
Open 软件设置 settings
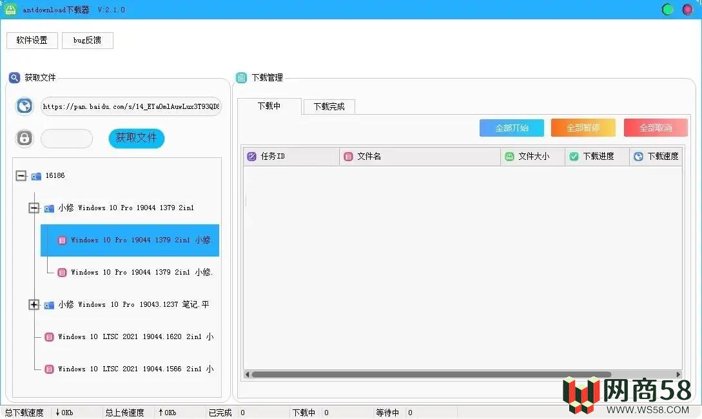(x=32, y=40)
